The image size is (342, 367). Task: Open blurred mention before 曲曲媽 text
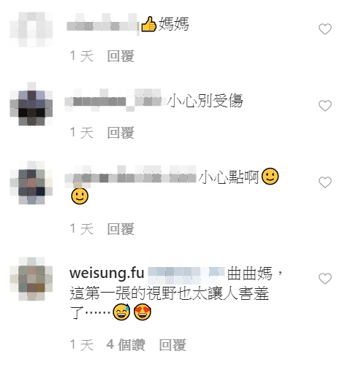pyautogui.click(x=186, y=275)
